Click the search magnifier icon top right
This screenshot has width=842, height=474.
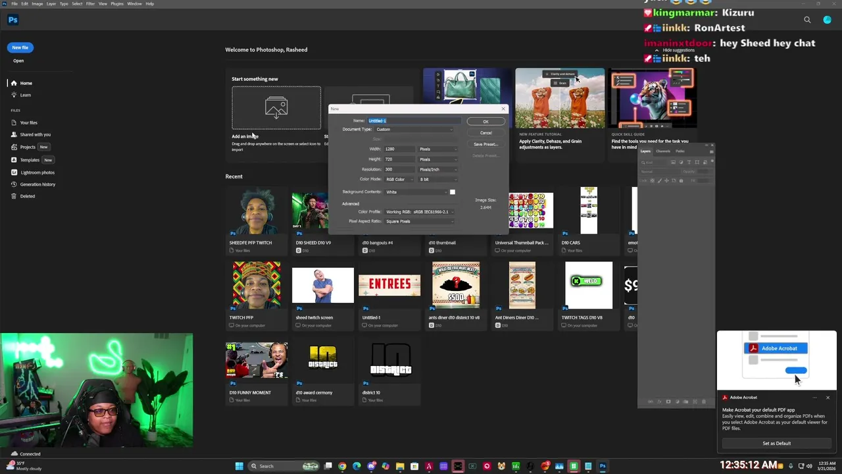[807, 20]
